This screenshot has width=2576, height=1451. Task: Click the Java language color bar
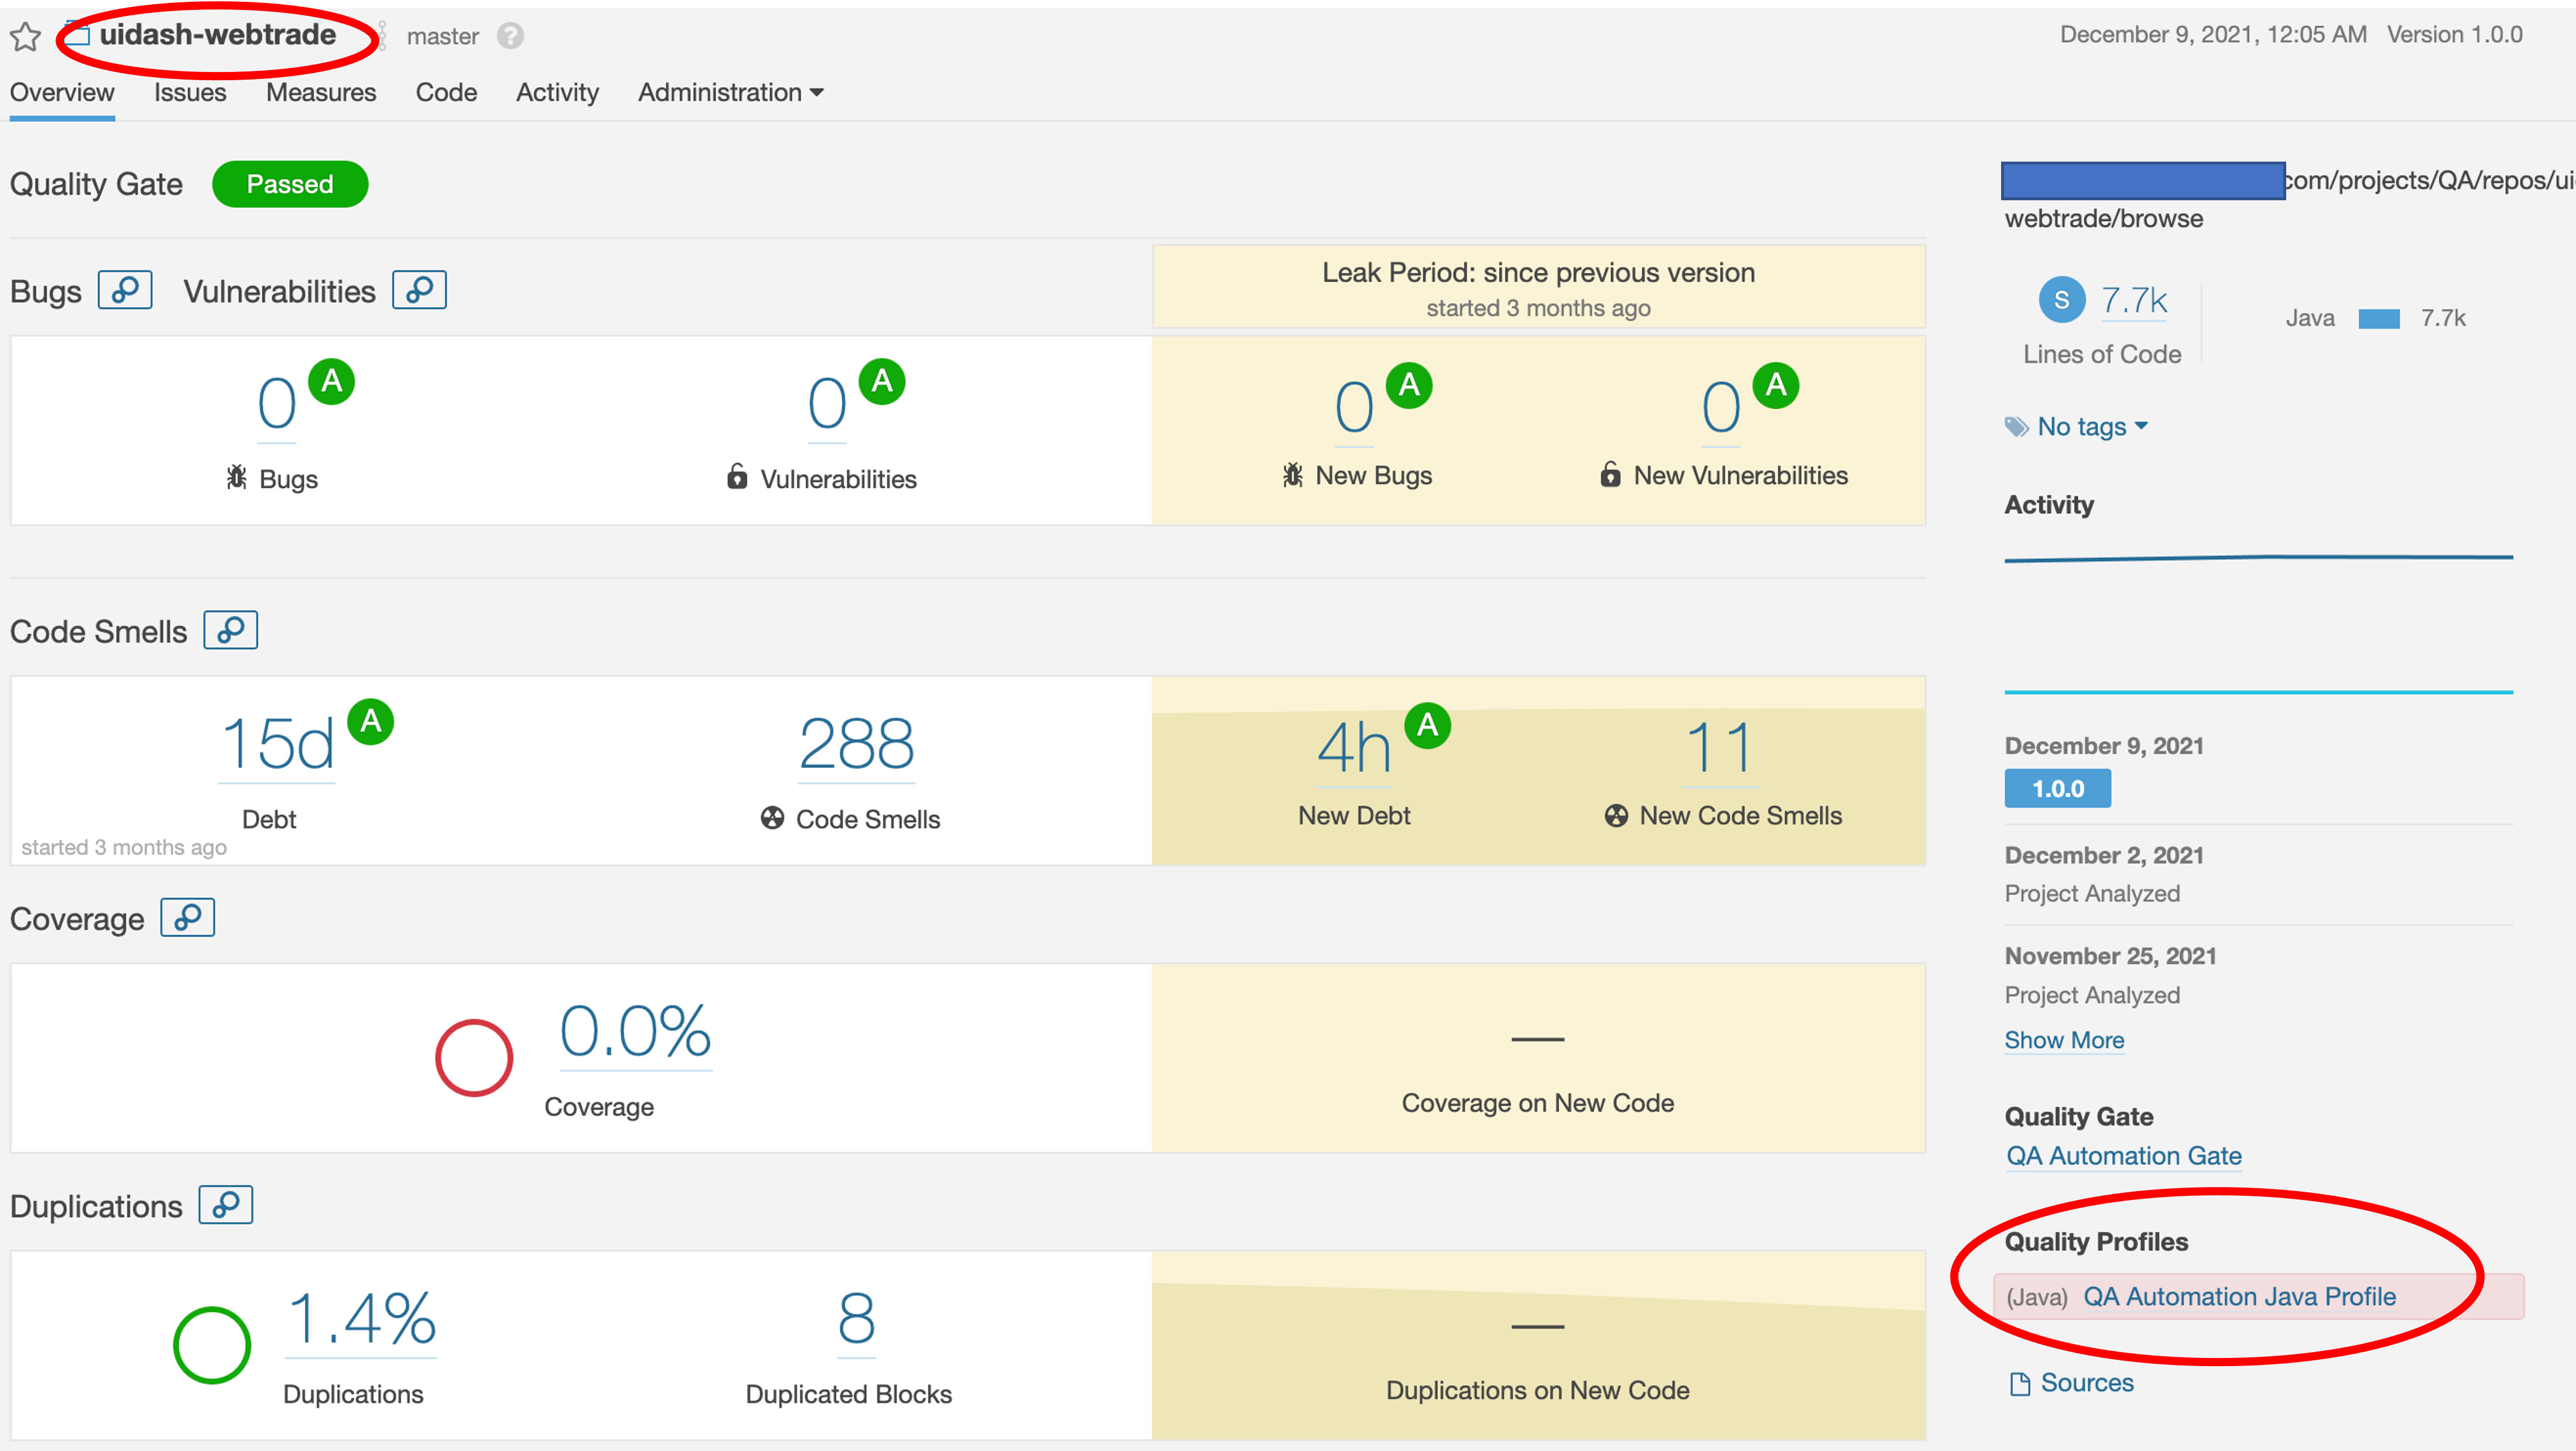pyautogui.click(x=2378, y=318)
